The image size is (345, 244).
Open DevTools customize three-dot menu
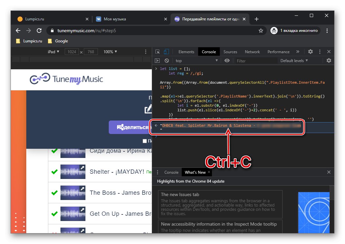[320, 52]
